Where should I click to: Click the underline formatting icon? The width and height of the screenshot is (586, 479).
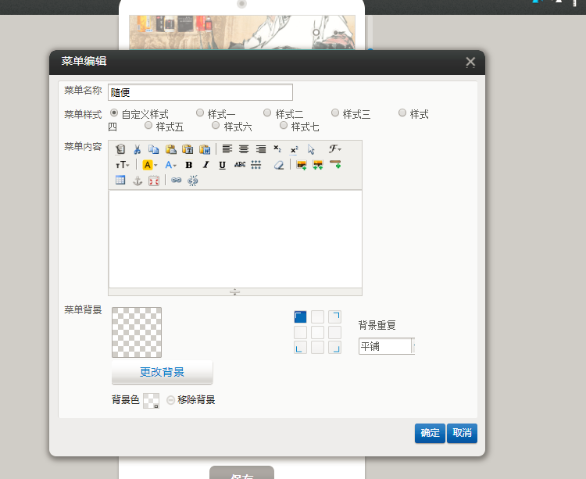click(x=222, y=165)
